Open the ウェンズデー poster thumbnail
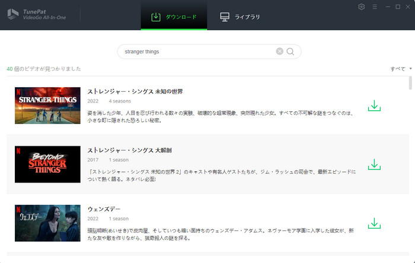This screenshot has height=263, width=415. (x=47, y=223)
